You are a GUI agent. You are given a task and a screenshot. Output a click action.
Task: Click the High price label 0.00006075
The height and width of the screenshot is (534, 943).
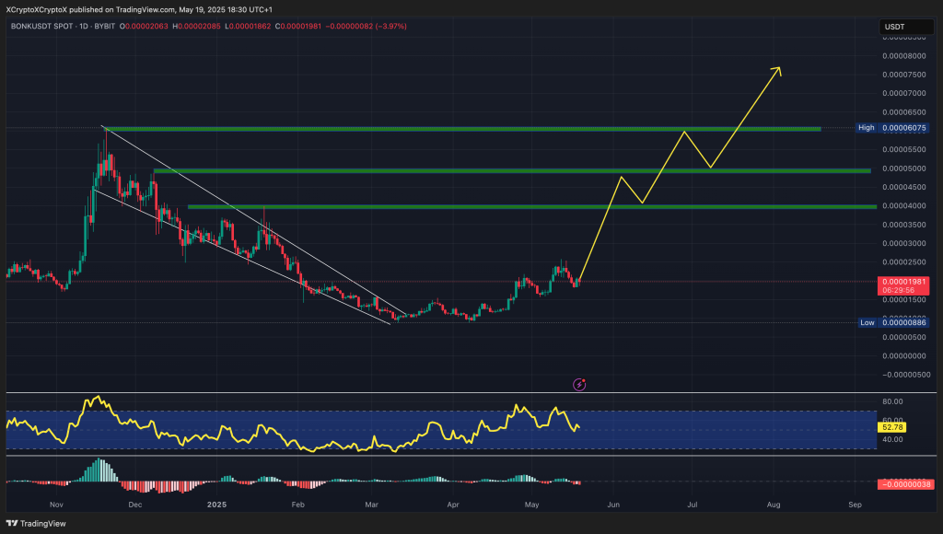(904, 127)
